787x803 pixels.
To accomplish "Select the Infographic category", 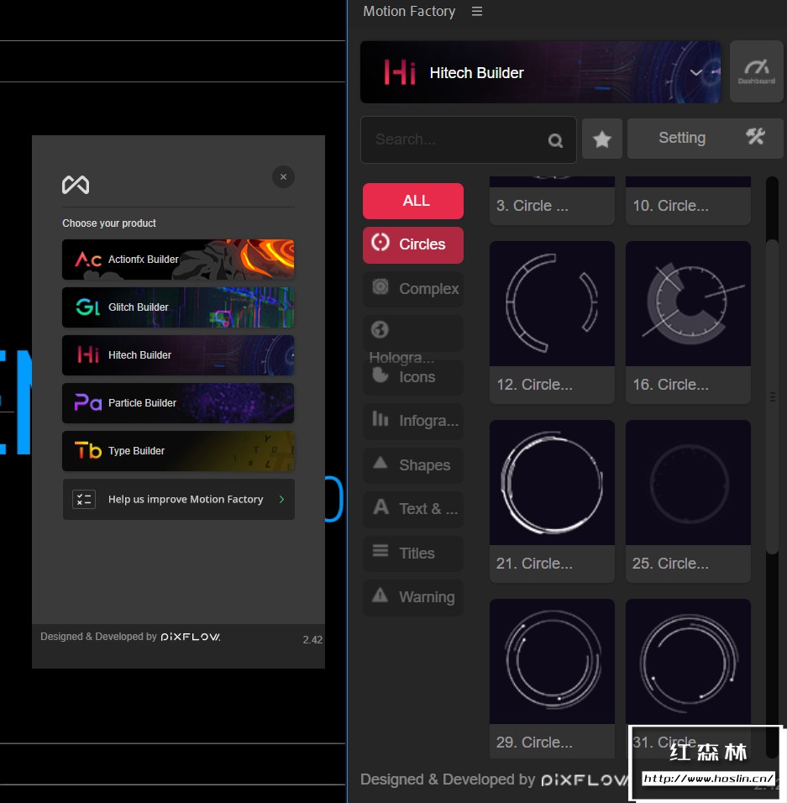I will (x=413, y=422).
